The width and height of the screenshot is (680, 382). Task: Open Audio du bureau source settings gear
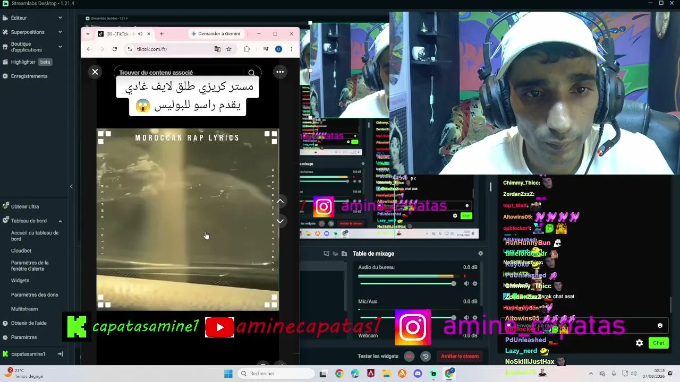pyautogui.click(x=475, y=284)
